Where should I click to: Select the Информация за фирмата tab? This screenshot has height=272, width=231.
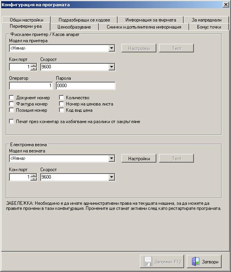tap(150, 20)
